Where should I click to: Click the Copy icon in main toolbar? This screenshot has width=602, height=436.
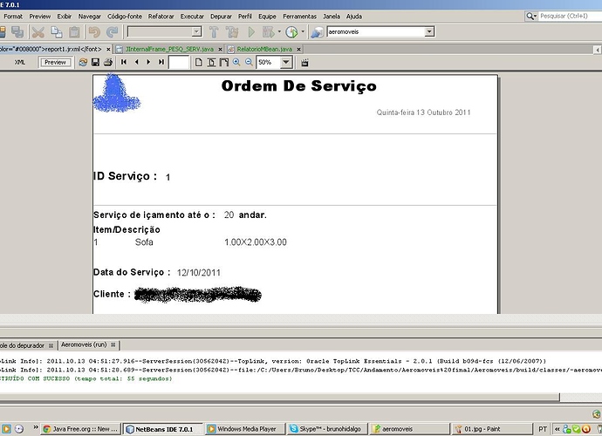coord(57,32)
